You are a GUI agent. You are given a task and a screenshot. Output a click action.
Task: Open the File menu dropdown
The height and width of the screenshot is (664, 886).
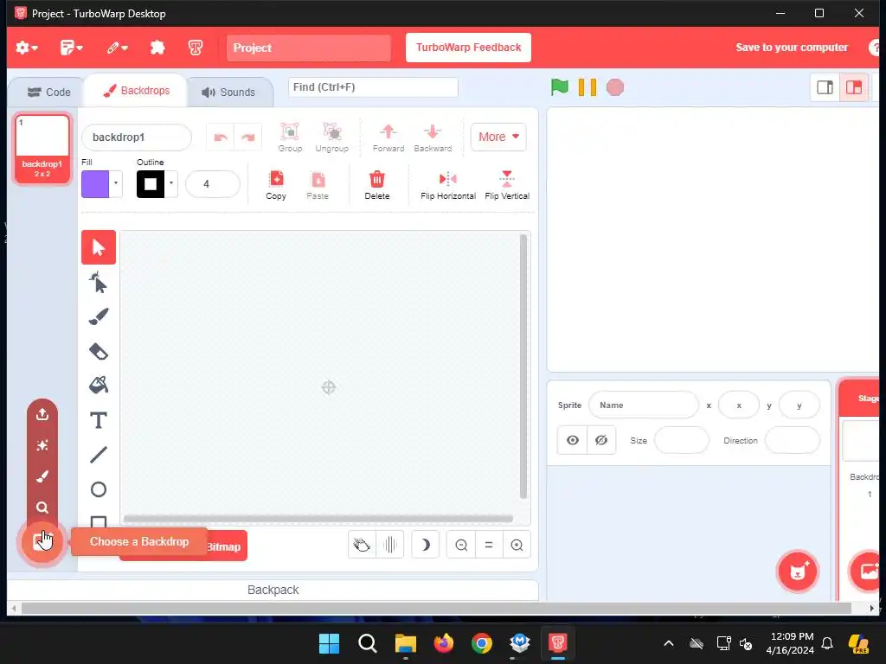click(x=71, y=48)
